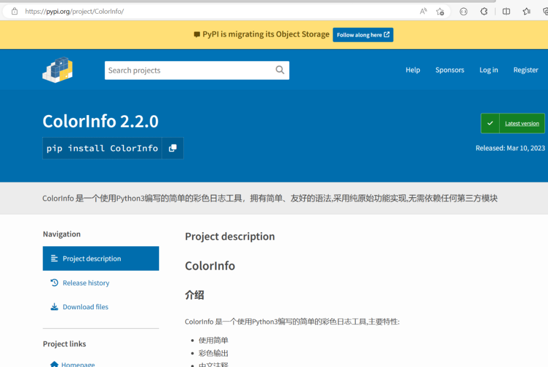The width and height of the screenshot is (548, 367).
Task: Open Split screen view
Action: click(506, 11)
